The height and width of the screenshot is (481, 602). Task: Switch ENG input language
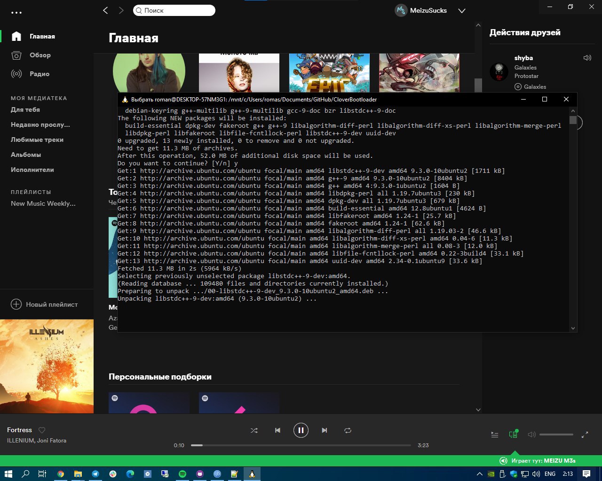[550, 474]
